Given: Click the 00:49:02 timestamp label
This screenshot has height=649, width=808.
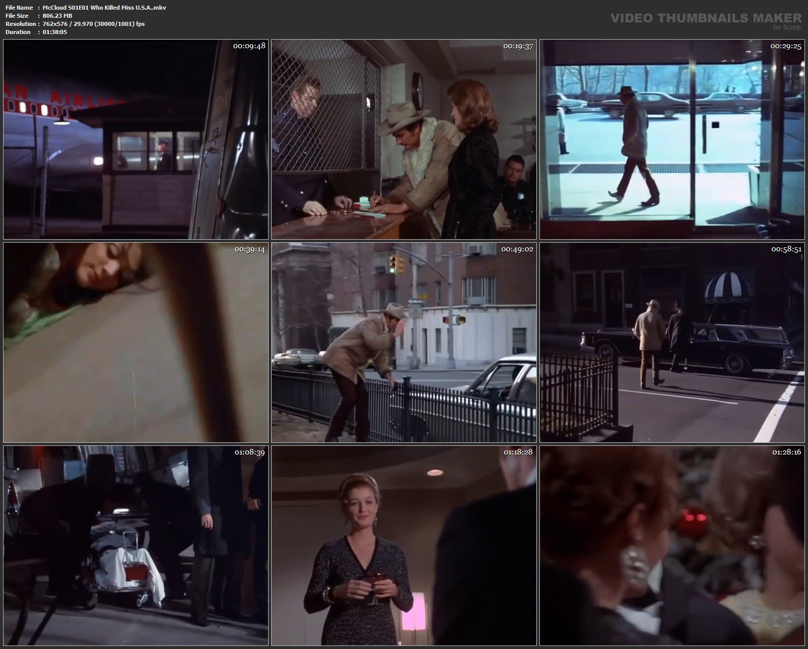Looking at the screenshot, I should (517, 249).
